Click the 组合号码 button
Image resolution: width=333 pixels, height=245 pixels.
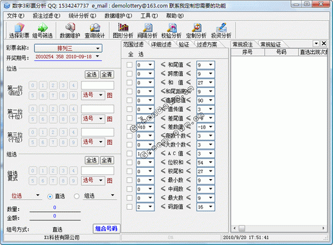pos(107,228)
